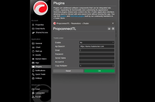Select Advanced Email icon
155x102 pixels.
[33, 89]
